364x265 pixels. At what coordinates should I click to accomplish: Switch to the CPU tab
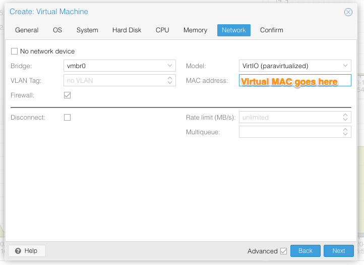162,30
